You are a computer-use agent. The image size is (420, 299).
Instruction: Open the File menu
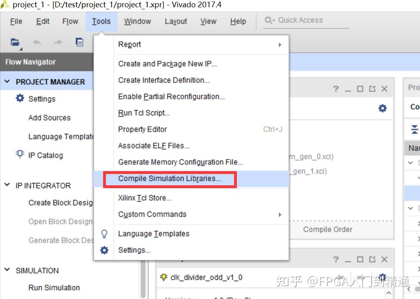click(16, 21)
